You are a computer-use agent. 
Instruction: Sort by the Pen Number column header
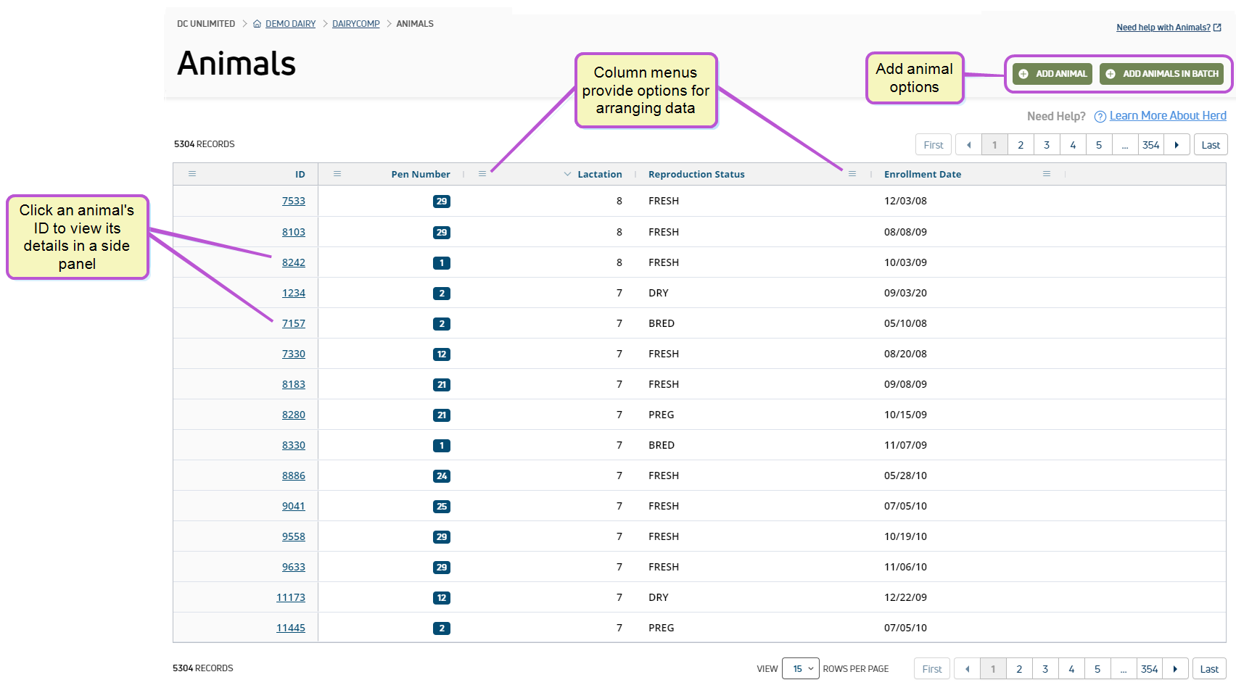pos(421,175)
